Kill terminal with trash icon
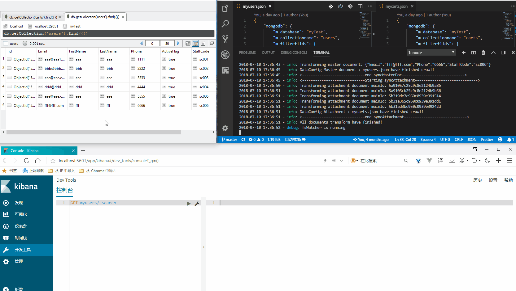 coord(483,53)
